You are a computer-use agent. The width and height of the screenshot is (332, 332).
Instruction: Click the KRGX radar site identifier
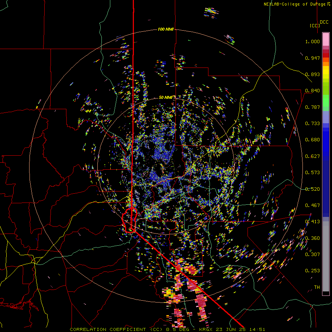click(x=207, y=329)
